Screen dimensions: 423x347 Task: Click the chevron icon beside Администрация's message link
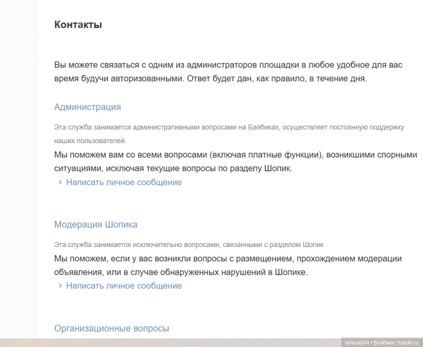pyautogui.click(x=60, y=182)
